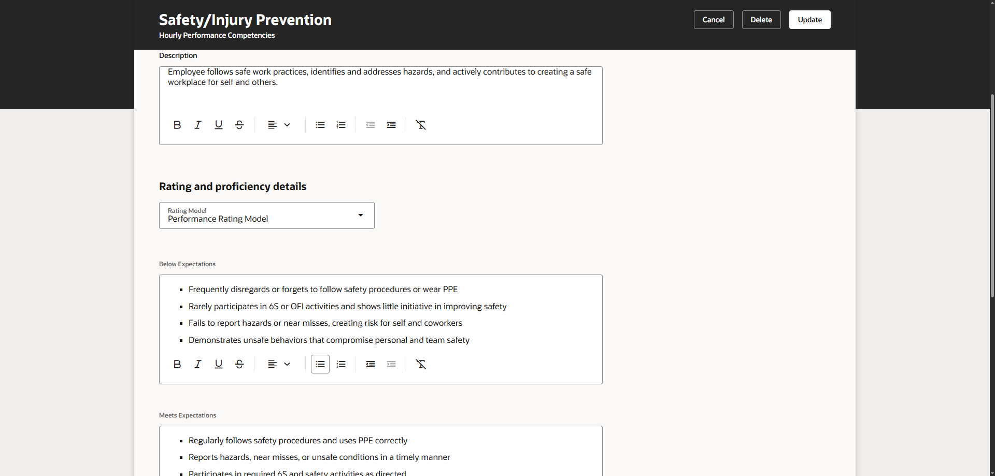Click decrease indent in Below Expectations editor

click(x=371, y=364)
